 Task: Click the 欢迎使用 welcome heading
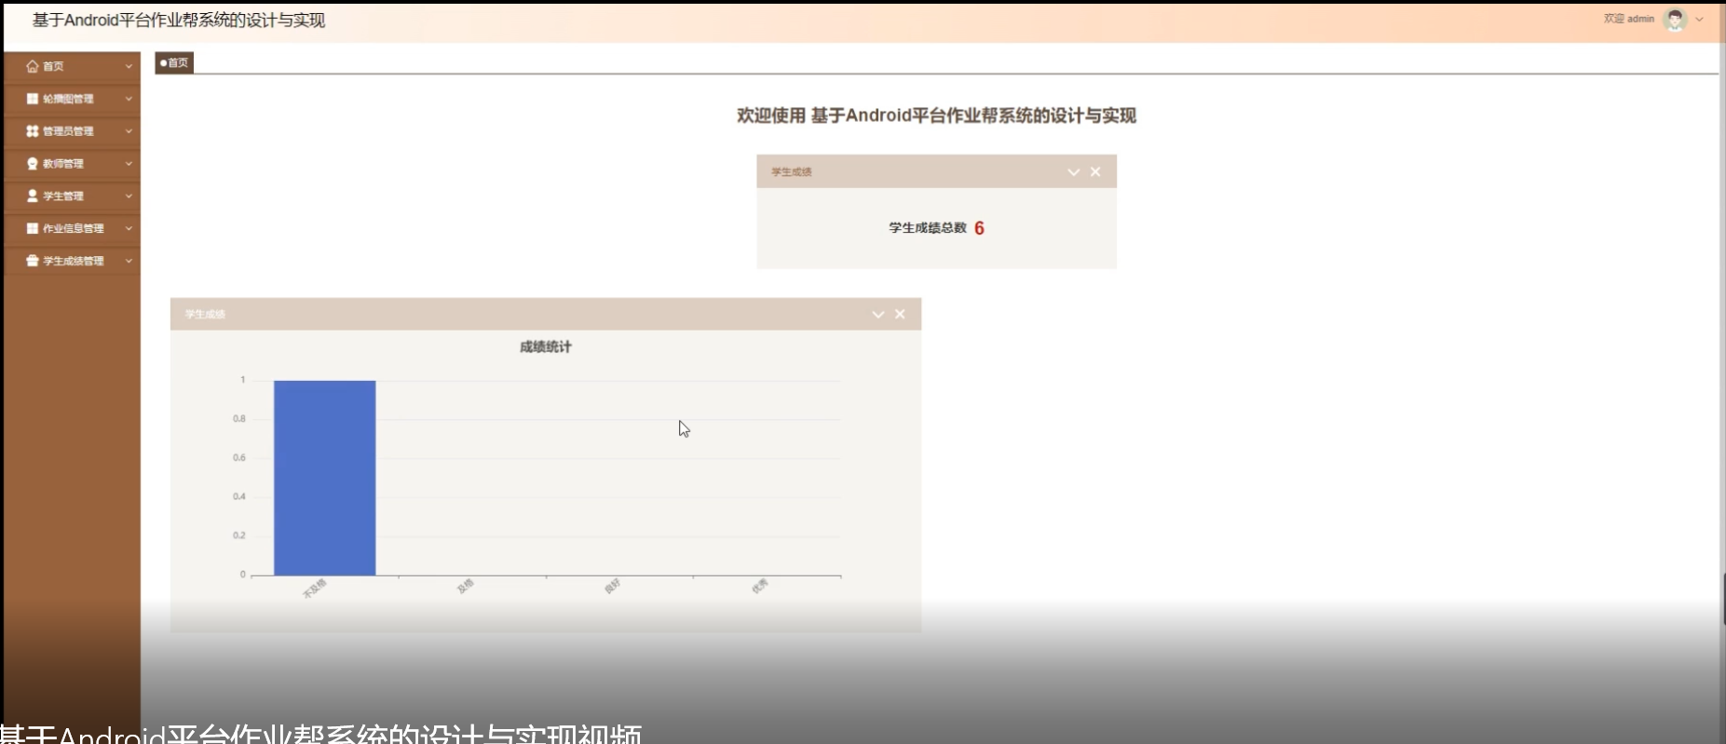(936, 115)
